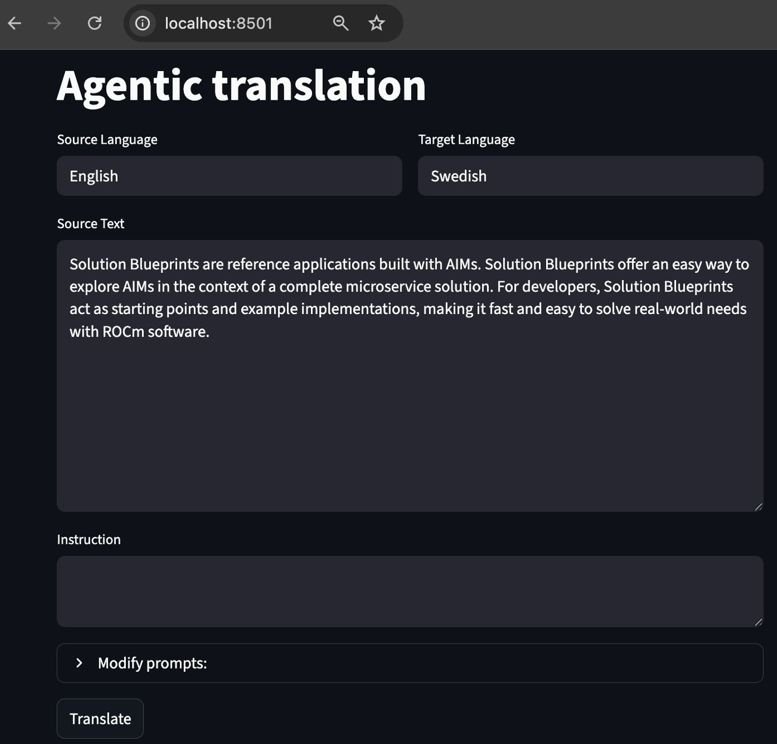Click the Instruction label text

tap(89, 540)
